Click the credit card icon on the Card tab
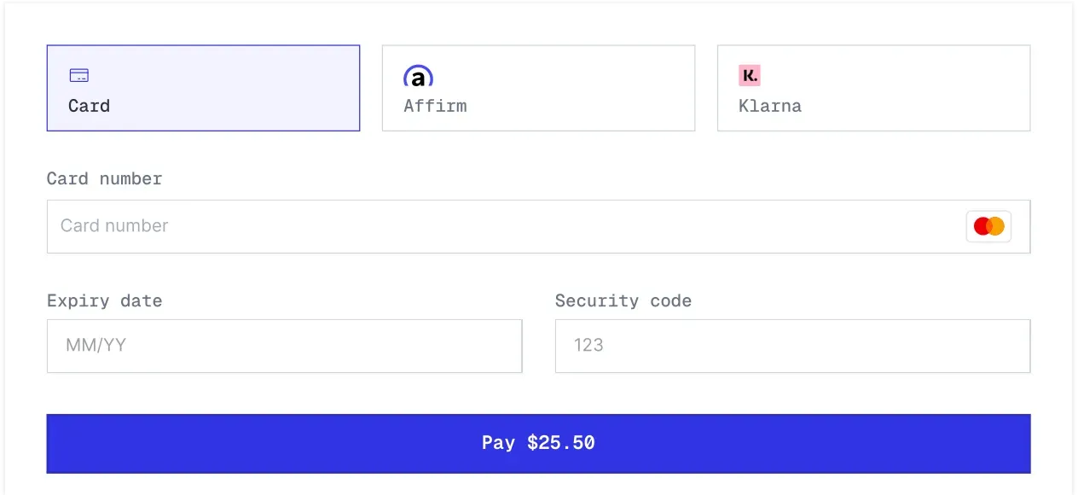This screenshot has width=1078, height=495. [x=78, y=75]
